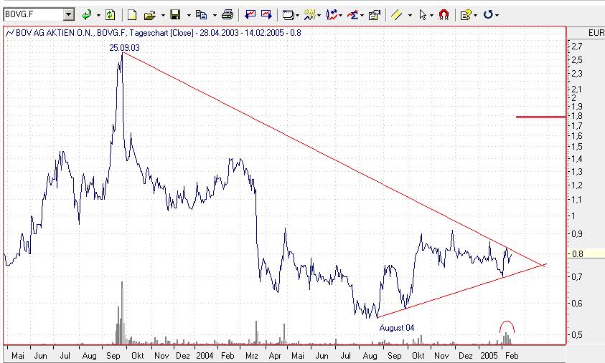Open the BOVG.F symbol dropdown
This screenshot has height=363, width=605.
pyautogui.click(x=69, y=14)
